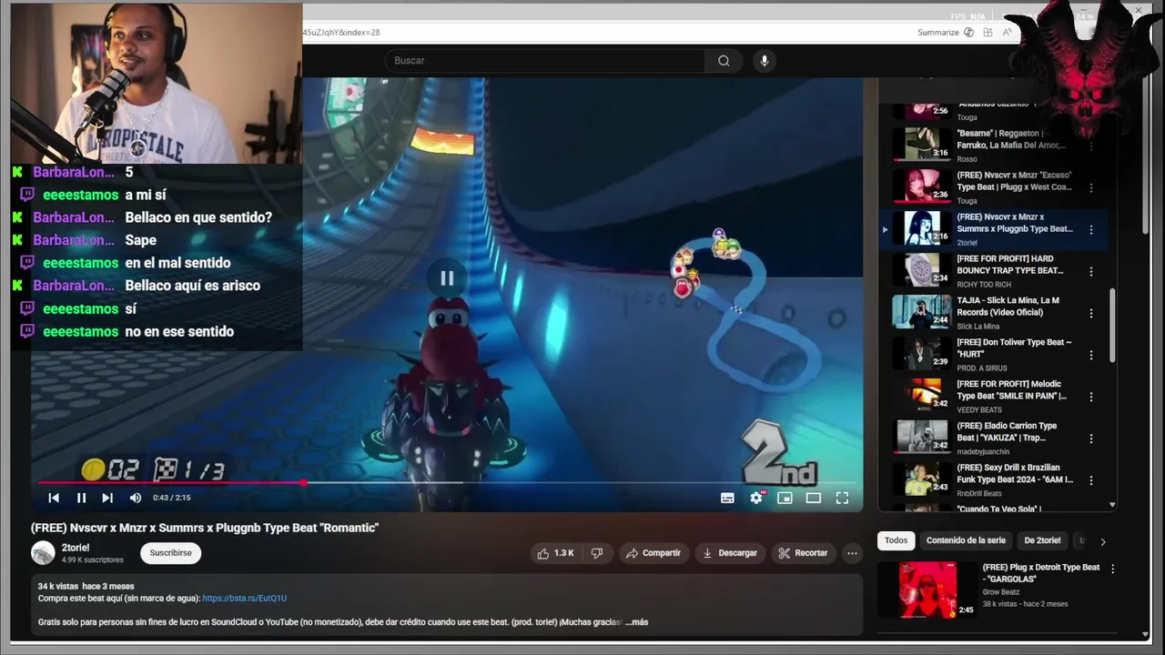Click the Twitch badge beside "en el mal sentido"
1165x655 pixels.
27,263
